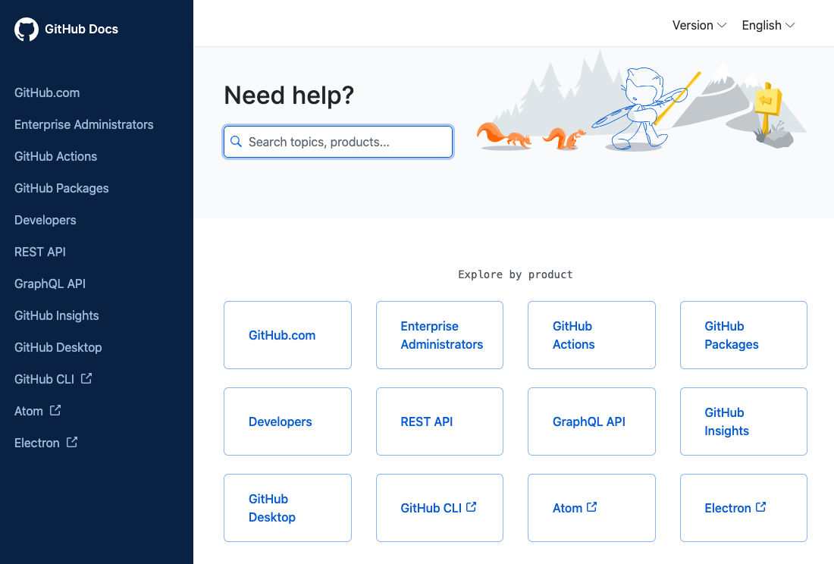Click the GitHub Insights product card
This screenshot has width=834, height=564.
point(743,421)
